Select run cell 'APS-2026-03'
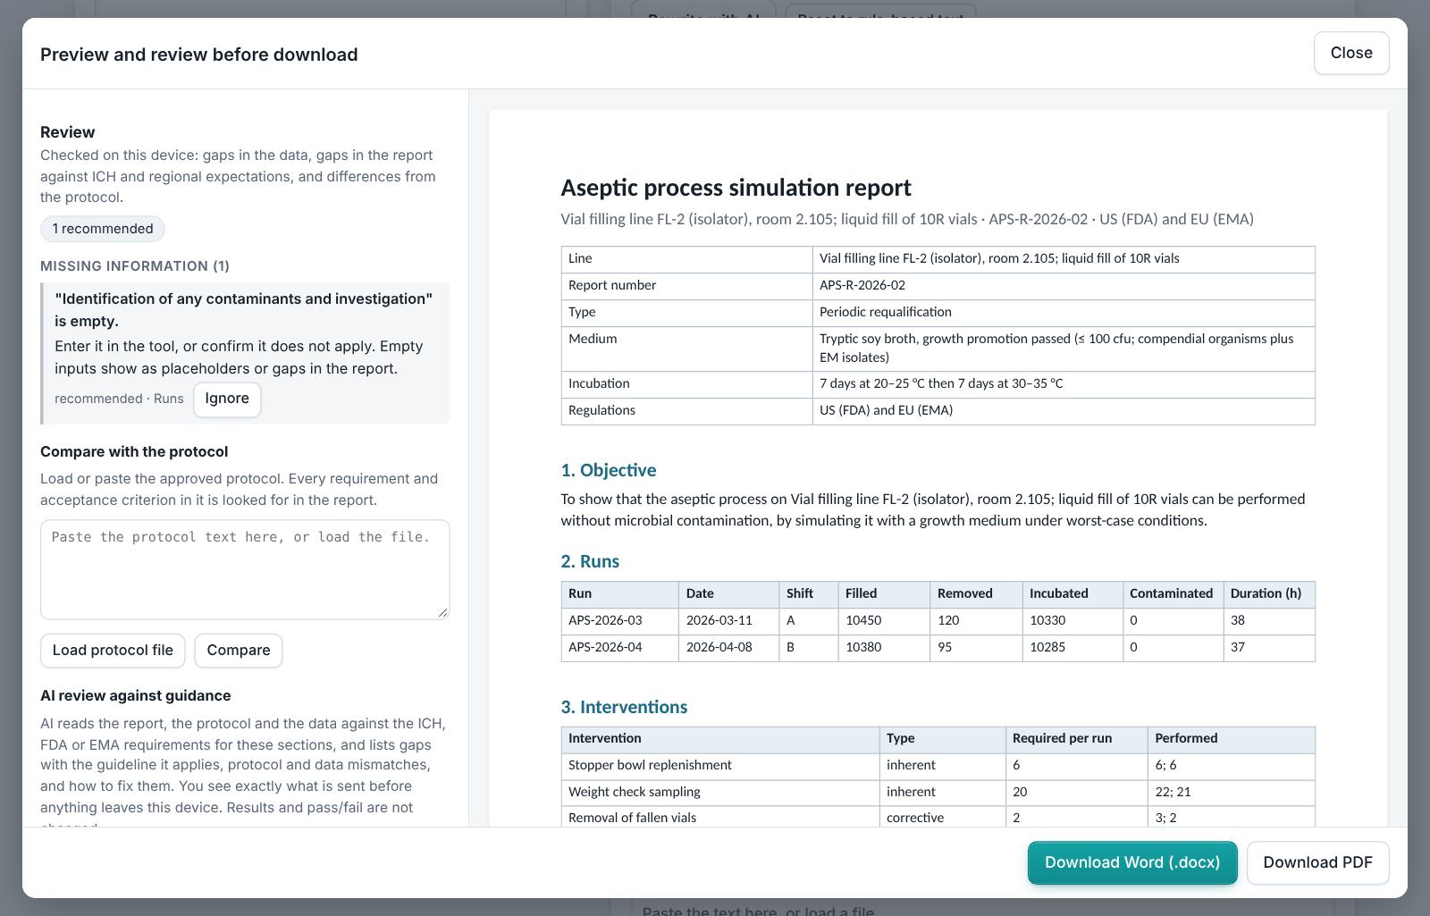 (619, 621)
